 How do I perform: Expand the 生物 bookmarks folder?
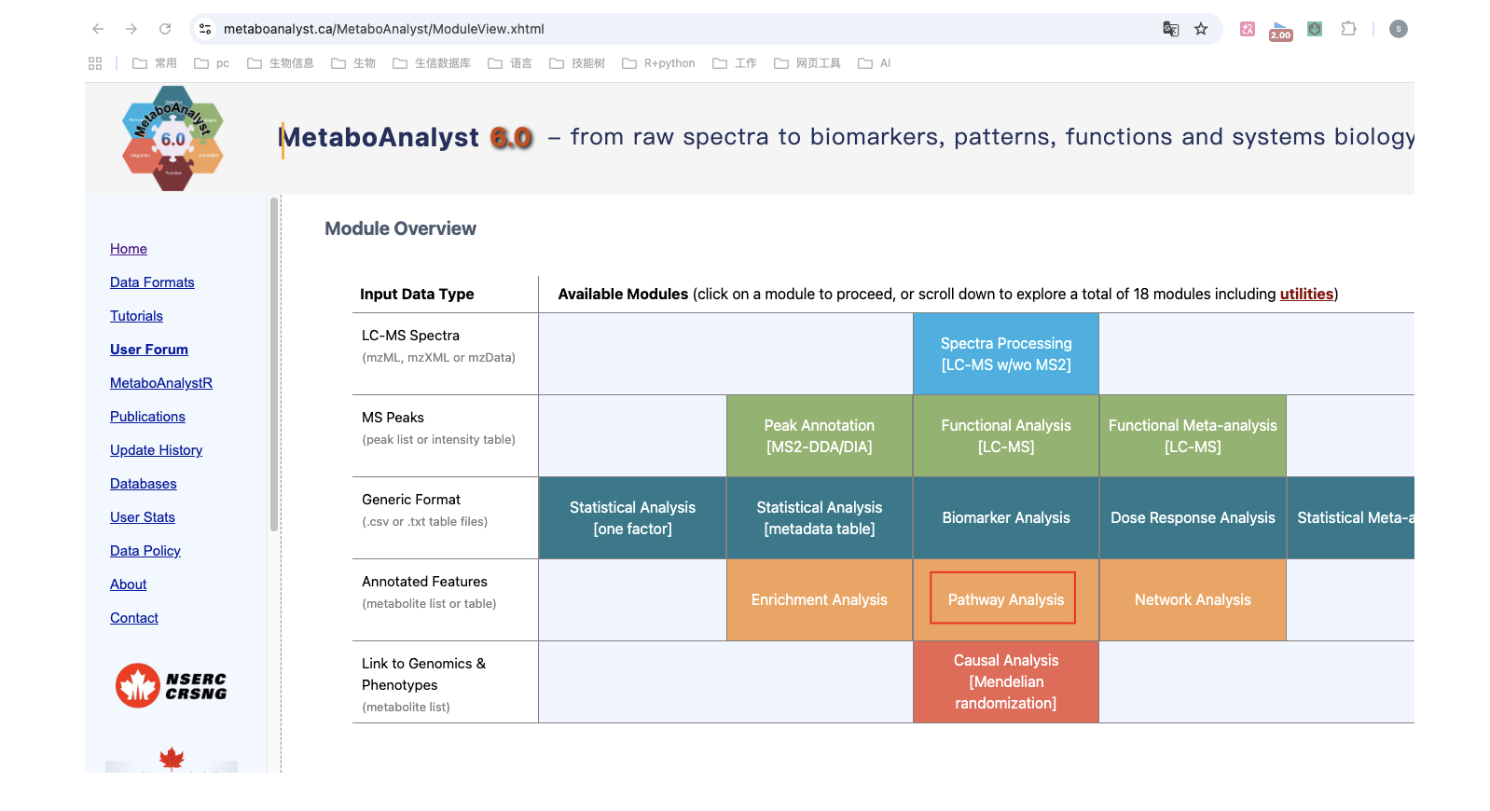353,63
